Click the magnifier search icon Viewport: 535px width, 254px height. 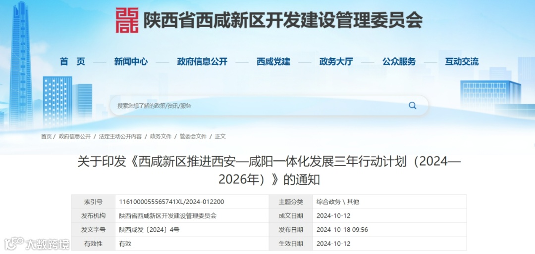[x=413, y=106]
